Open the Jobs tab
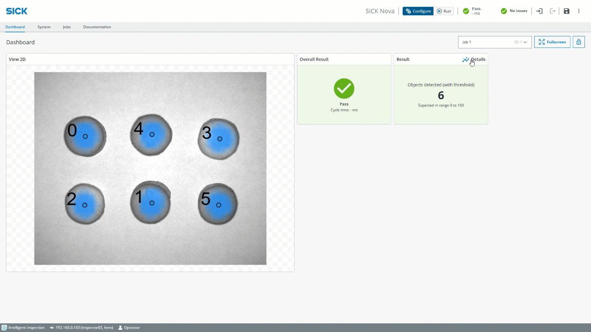The height and width of the screenshot is (332, 591). pos(67,27)
